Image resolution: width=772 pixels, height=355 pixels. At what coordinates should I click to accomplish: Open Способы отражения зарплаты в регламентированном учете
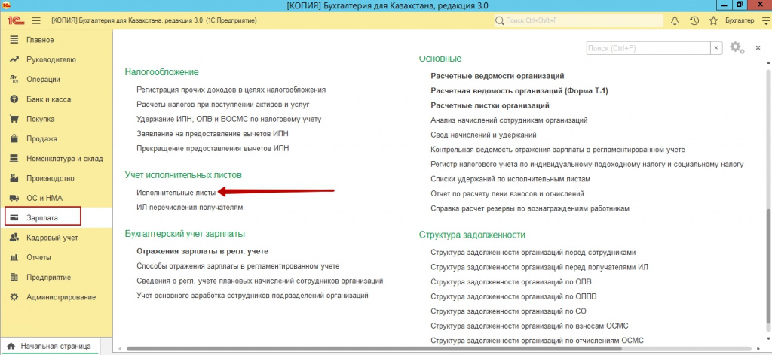pos(237,266)
